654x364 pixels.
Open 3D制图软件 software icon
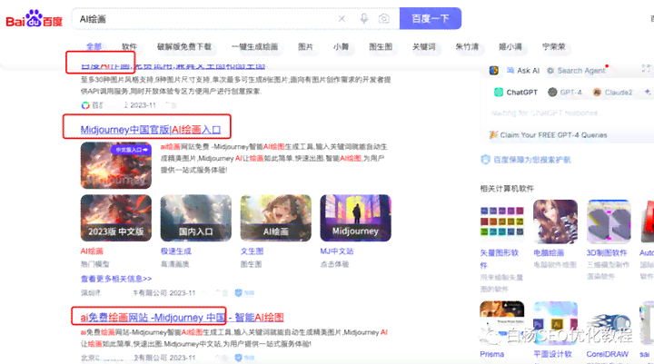pos(609,221)
